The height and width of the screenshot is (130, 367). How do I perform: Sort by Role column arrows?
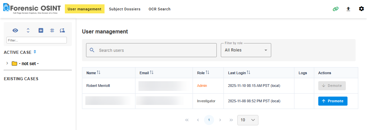click(207, 73)
